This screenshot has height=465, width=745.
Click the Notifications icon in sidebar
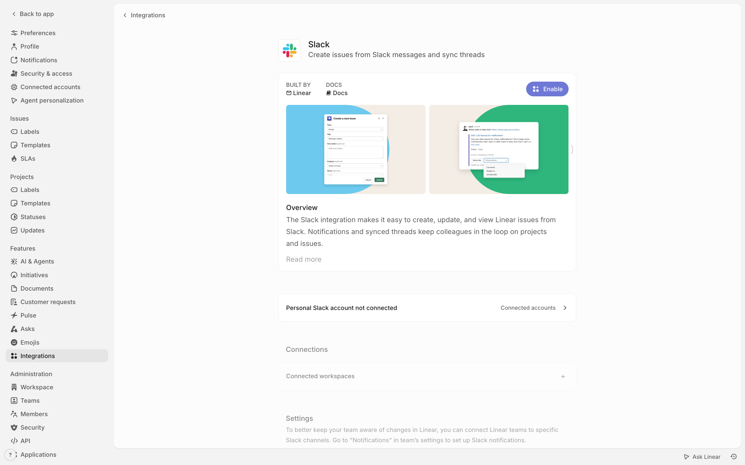tap(14, 60)
